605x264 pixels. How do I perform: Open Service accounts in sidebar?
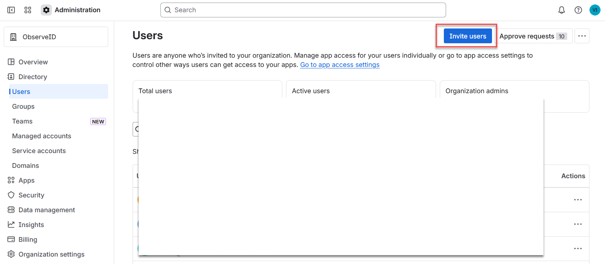39,150
